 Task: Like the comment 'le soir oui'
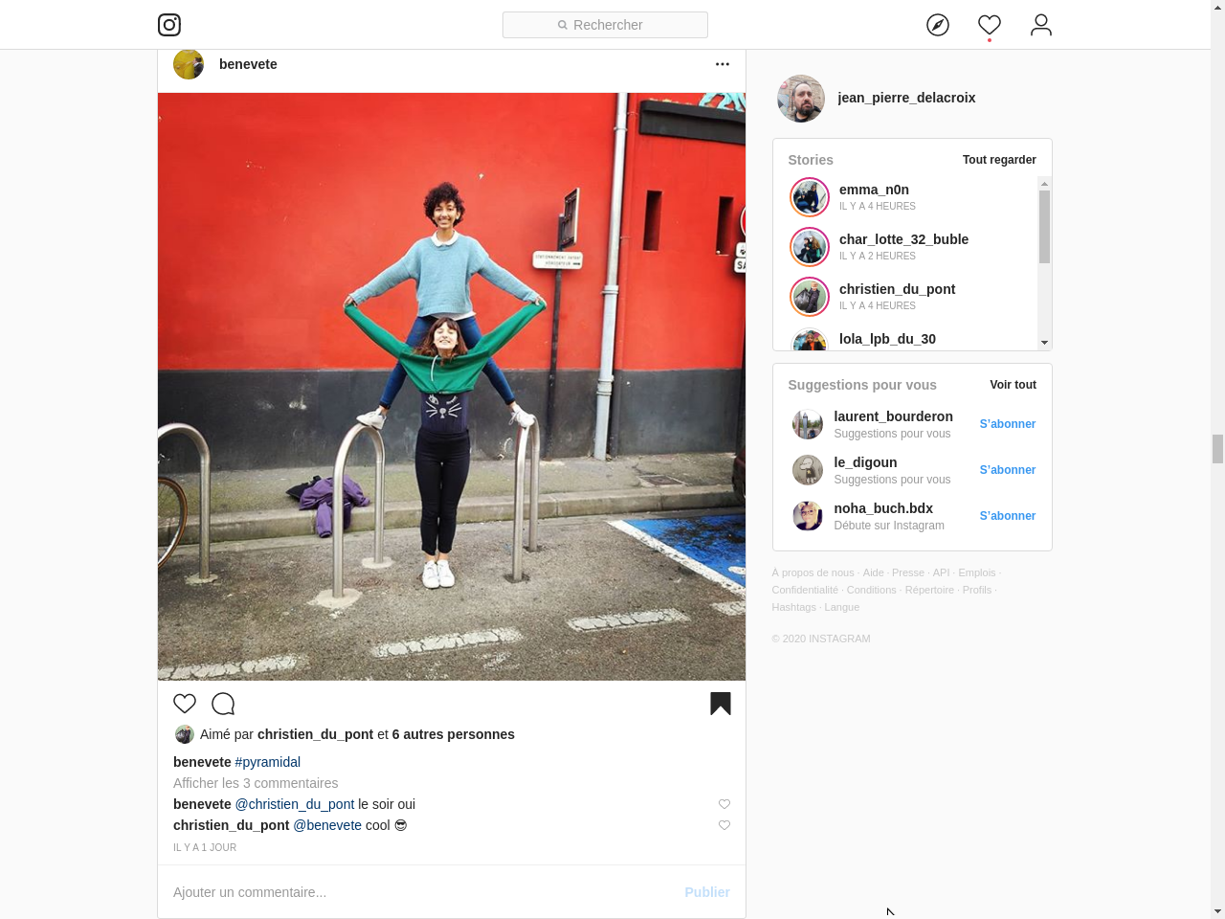tap(724, 804)
